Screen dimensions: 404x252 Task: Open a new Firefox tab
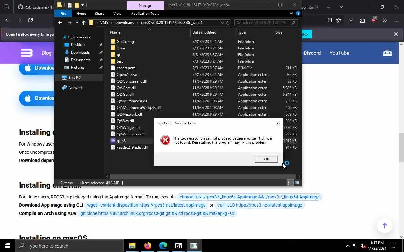(x=329, y=7)
